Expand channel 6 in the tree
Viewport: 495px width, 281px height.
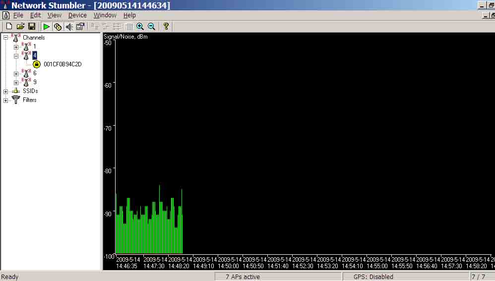16,74
